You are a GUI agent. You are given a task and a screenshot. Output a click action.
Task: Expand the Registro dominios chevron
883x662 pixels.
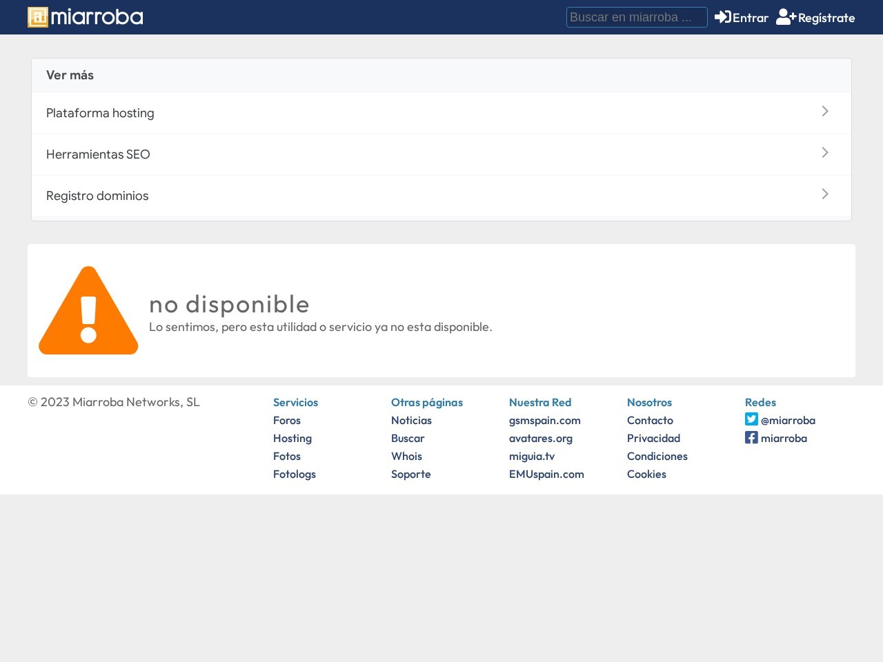tap(825, 194)
